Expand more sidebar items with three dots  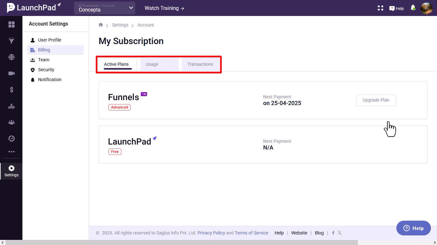pos(12,152)
